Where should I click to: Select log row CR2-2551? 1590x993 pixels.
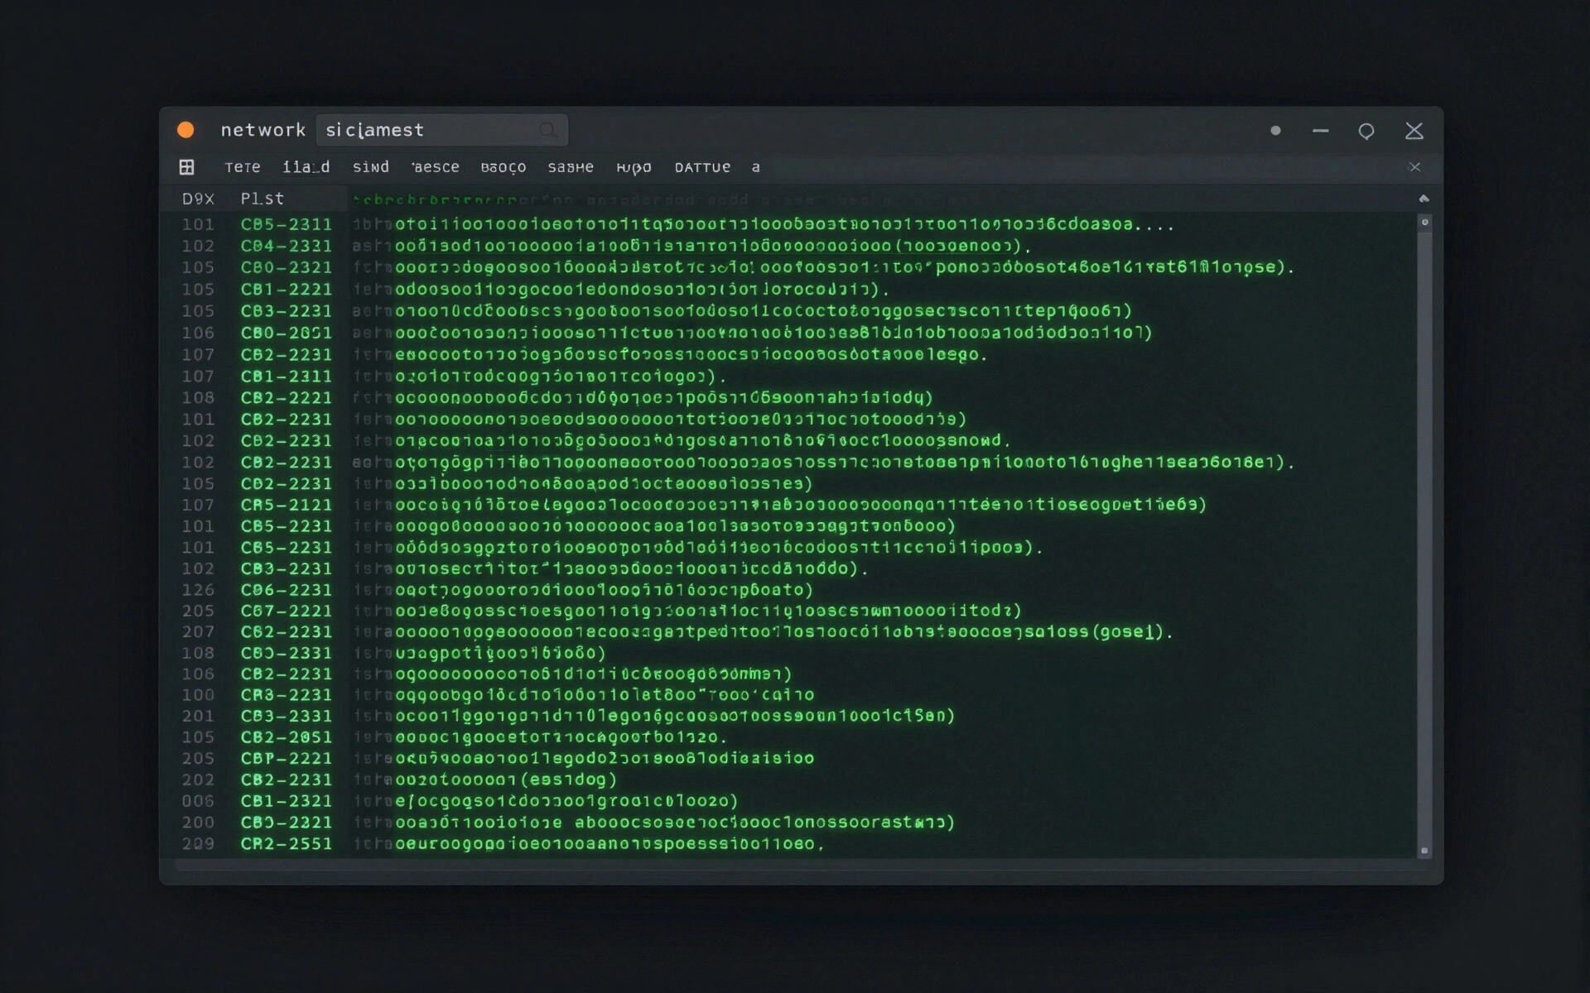tap(286, 844)
